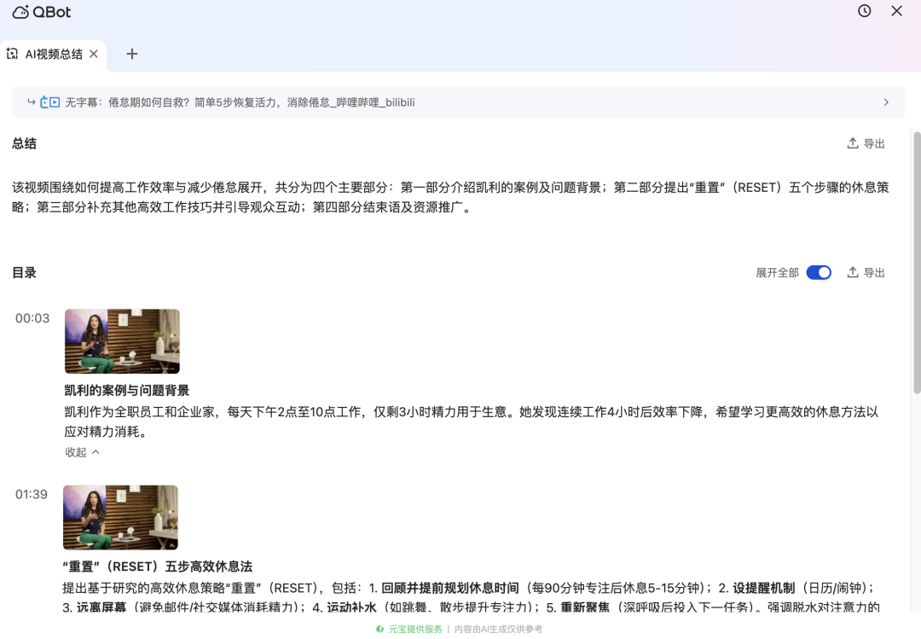The height and width of the screenshot is (639, 921).
Task: Expand the video source bar chevron
Action: (x=886, y=102)
